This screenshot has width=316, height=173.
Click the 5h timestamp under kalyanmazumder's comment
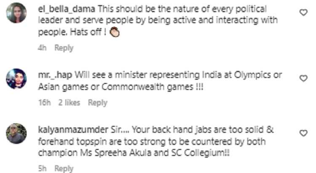pyautogui.click(x=42, y=168)
